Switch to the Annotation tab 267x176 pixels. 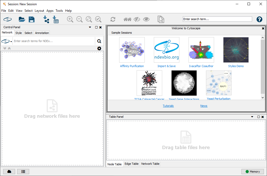(42, 33)
